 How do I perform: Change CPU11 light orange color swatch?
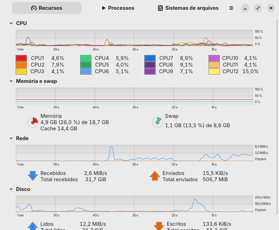(214, 65)
